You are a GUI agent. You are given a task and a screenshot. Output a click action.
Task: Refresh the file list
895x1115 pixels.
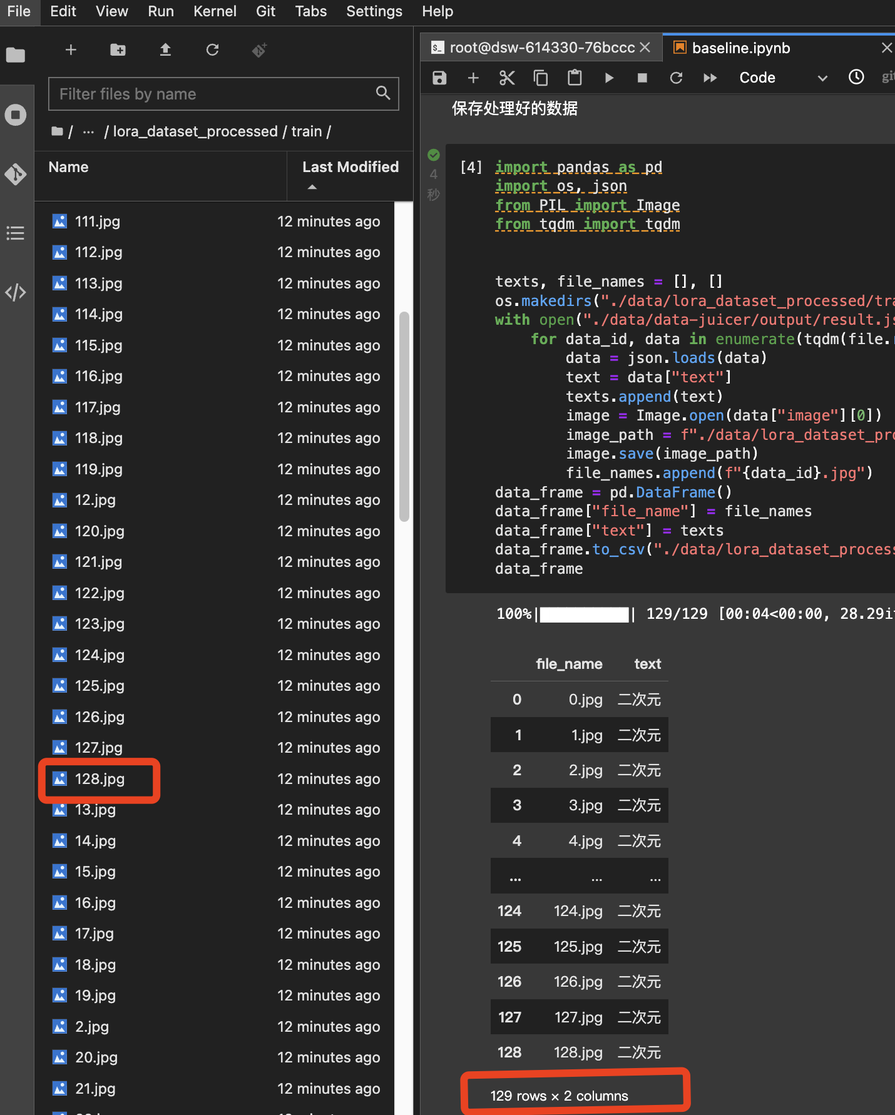212,49
